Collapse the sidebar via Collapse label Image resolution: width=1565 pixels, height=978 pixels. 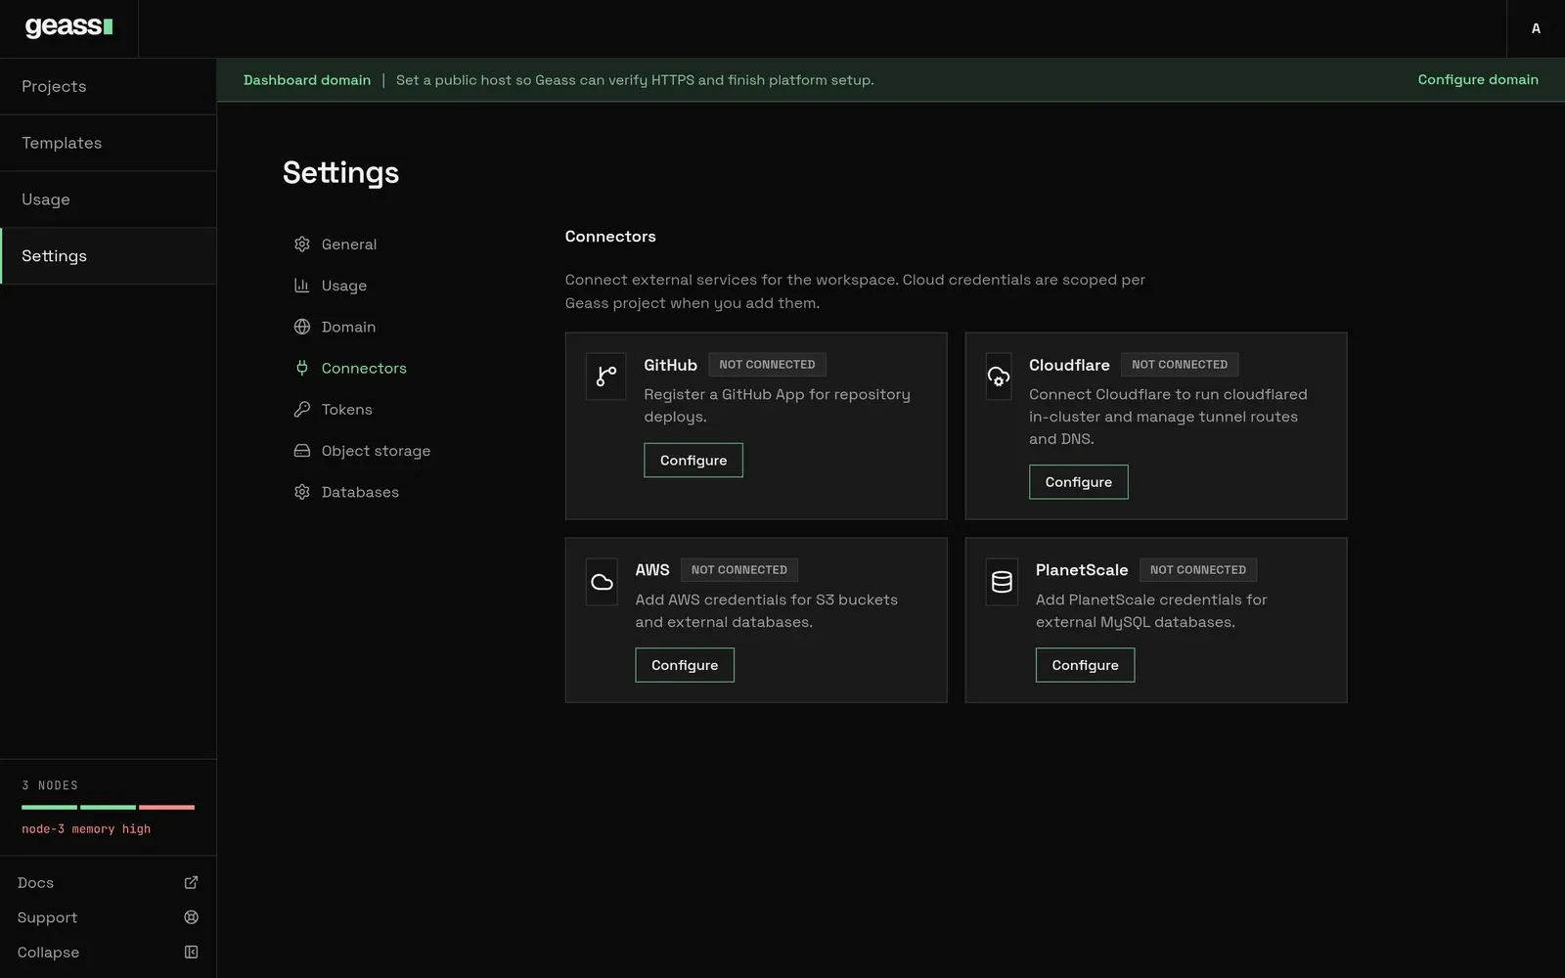tap(48, 952)
